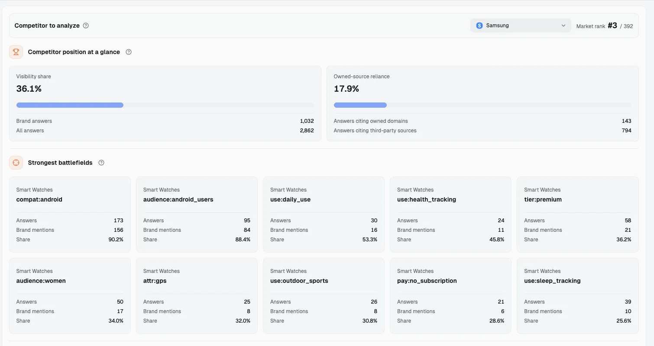
Task: Click the All answers count 2,862
Action: click(307, 131)
